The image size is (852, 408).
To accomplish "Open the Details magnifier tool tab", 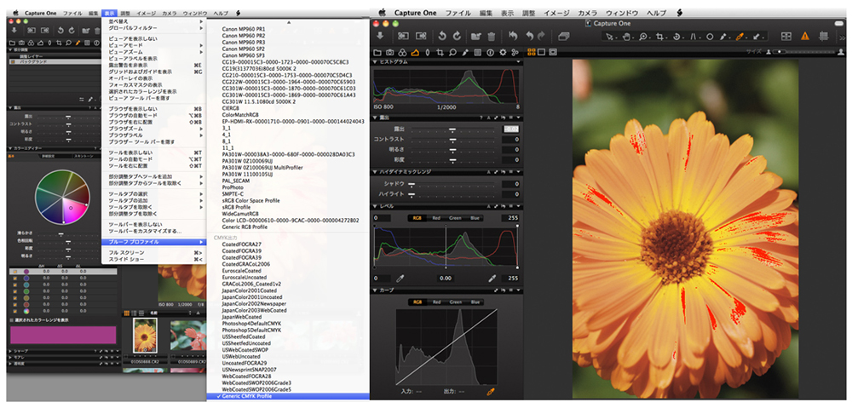I will tap(452, 53).
